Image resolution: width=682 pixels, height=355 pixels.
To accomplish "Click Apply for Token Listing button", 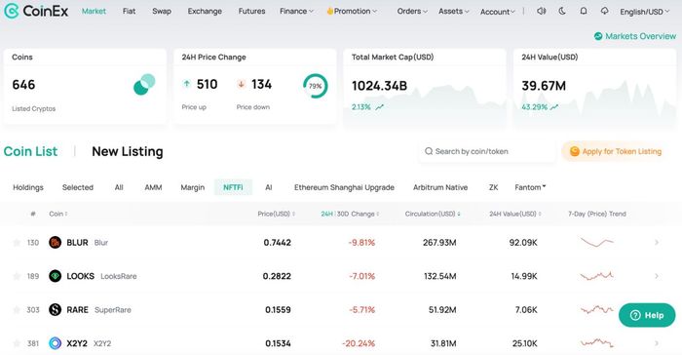I will coord(616,151).
